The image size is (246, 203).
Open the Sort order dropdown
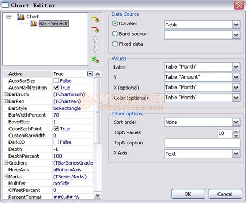click(236, 122)
